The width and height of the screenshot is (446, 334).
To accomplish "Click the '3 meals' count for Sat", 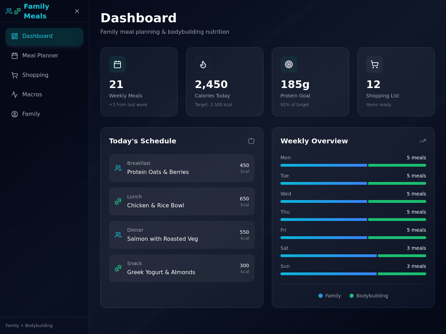I will click(x=416, y=248).
